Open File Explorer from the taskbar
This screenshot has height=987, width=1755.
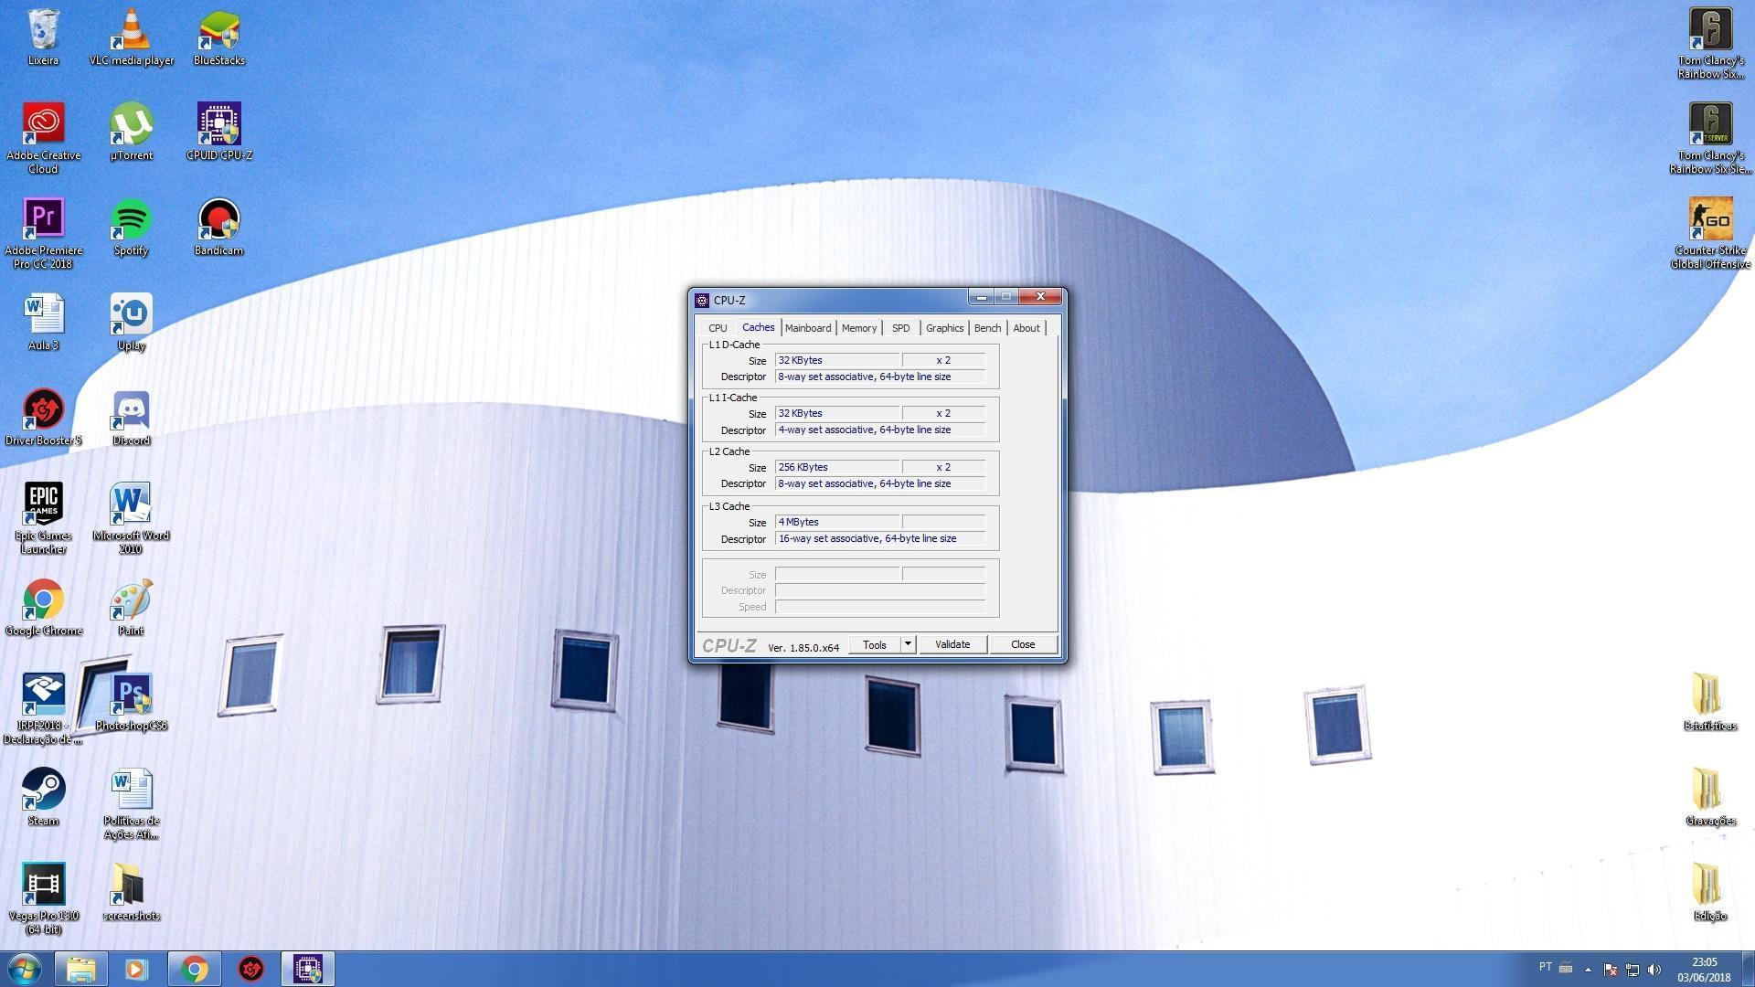[80, 969]
